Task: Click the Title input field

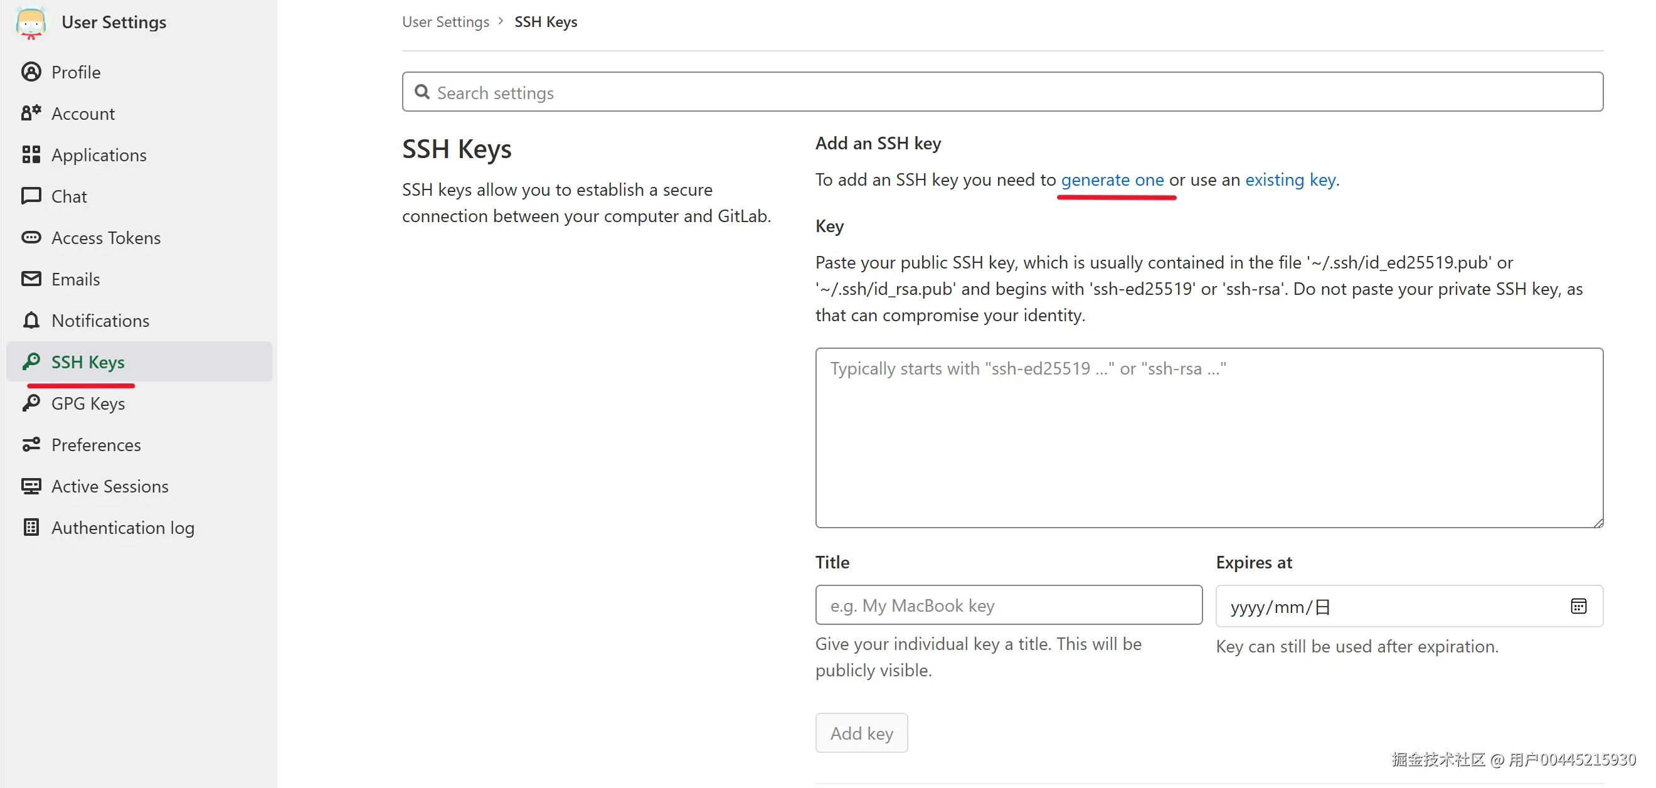Action: 1008,605
